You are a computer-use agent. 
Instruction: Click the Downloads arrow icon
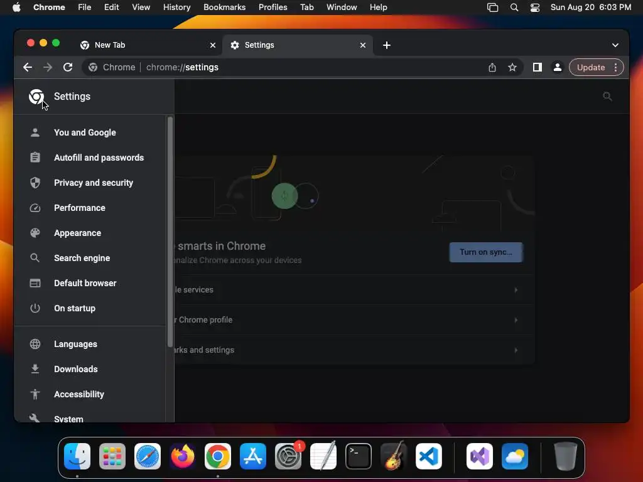point(35,369)
